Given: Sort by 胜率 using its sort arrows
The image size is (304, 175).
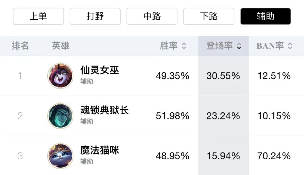Looking at the screenshot, I should [184, 46].
